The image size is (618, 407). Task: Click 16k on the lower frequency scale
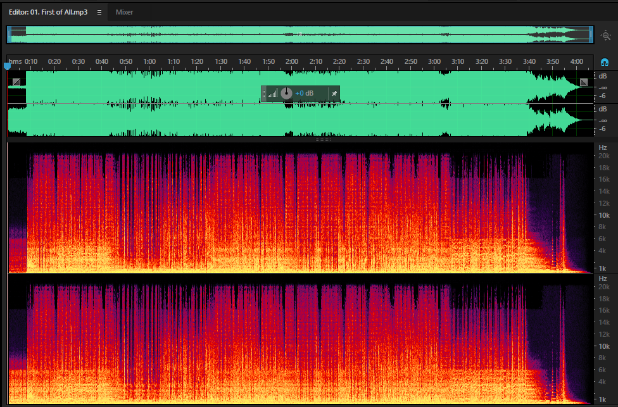pos(604,310)
